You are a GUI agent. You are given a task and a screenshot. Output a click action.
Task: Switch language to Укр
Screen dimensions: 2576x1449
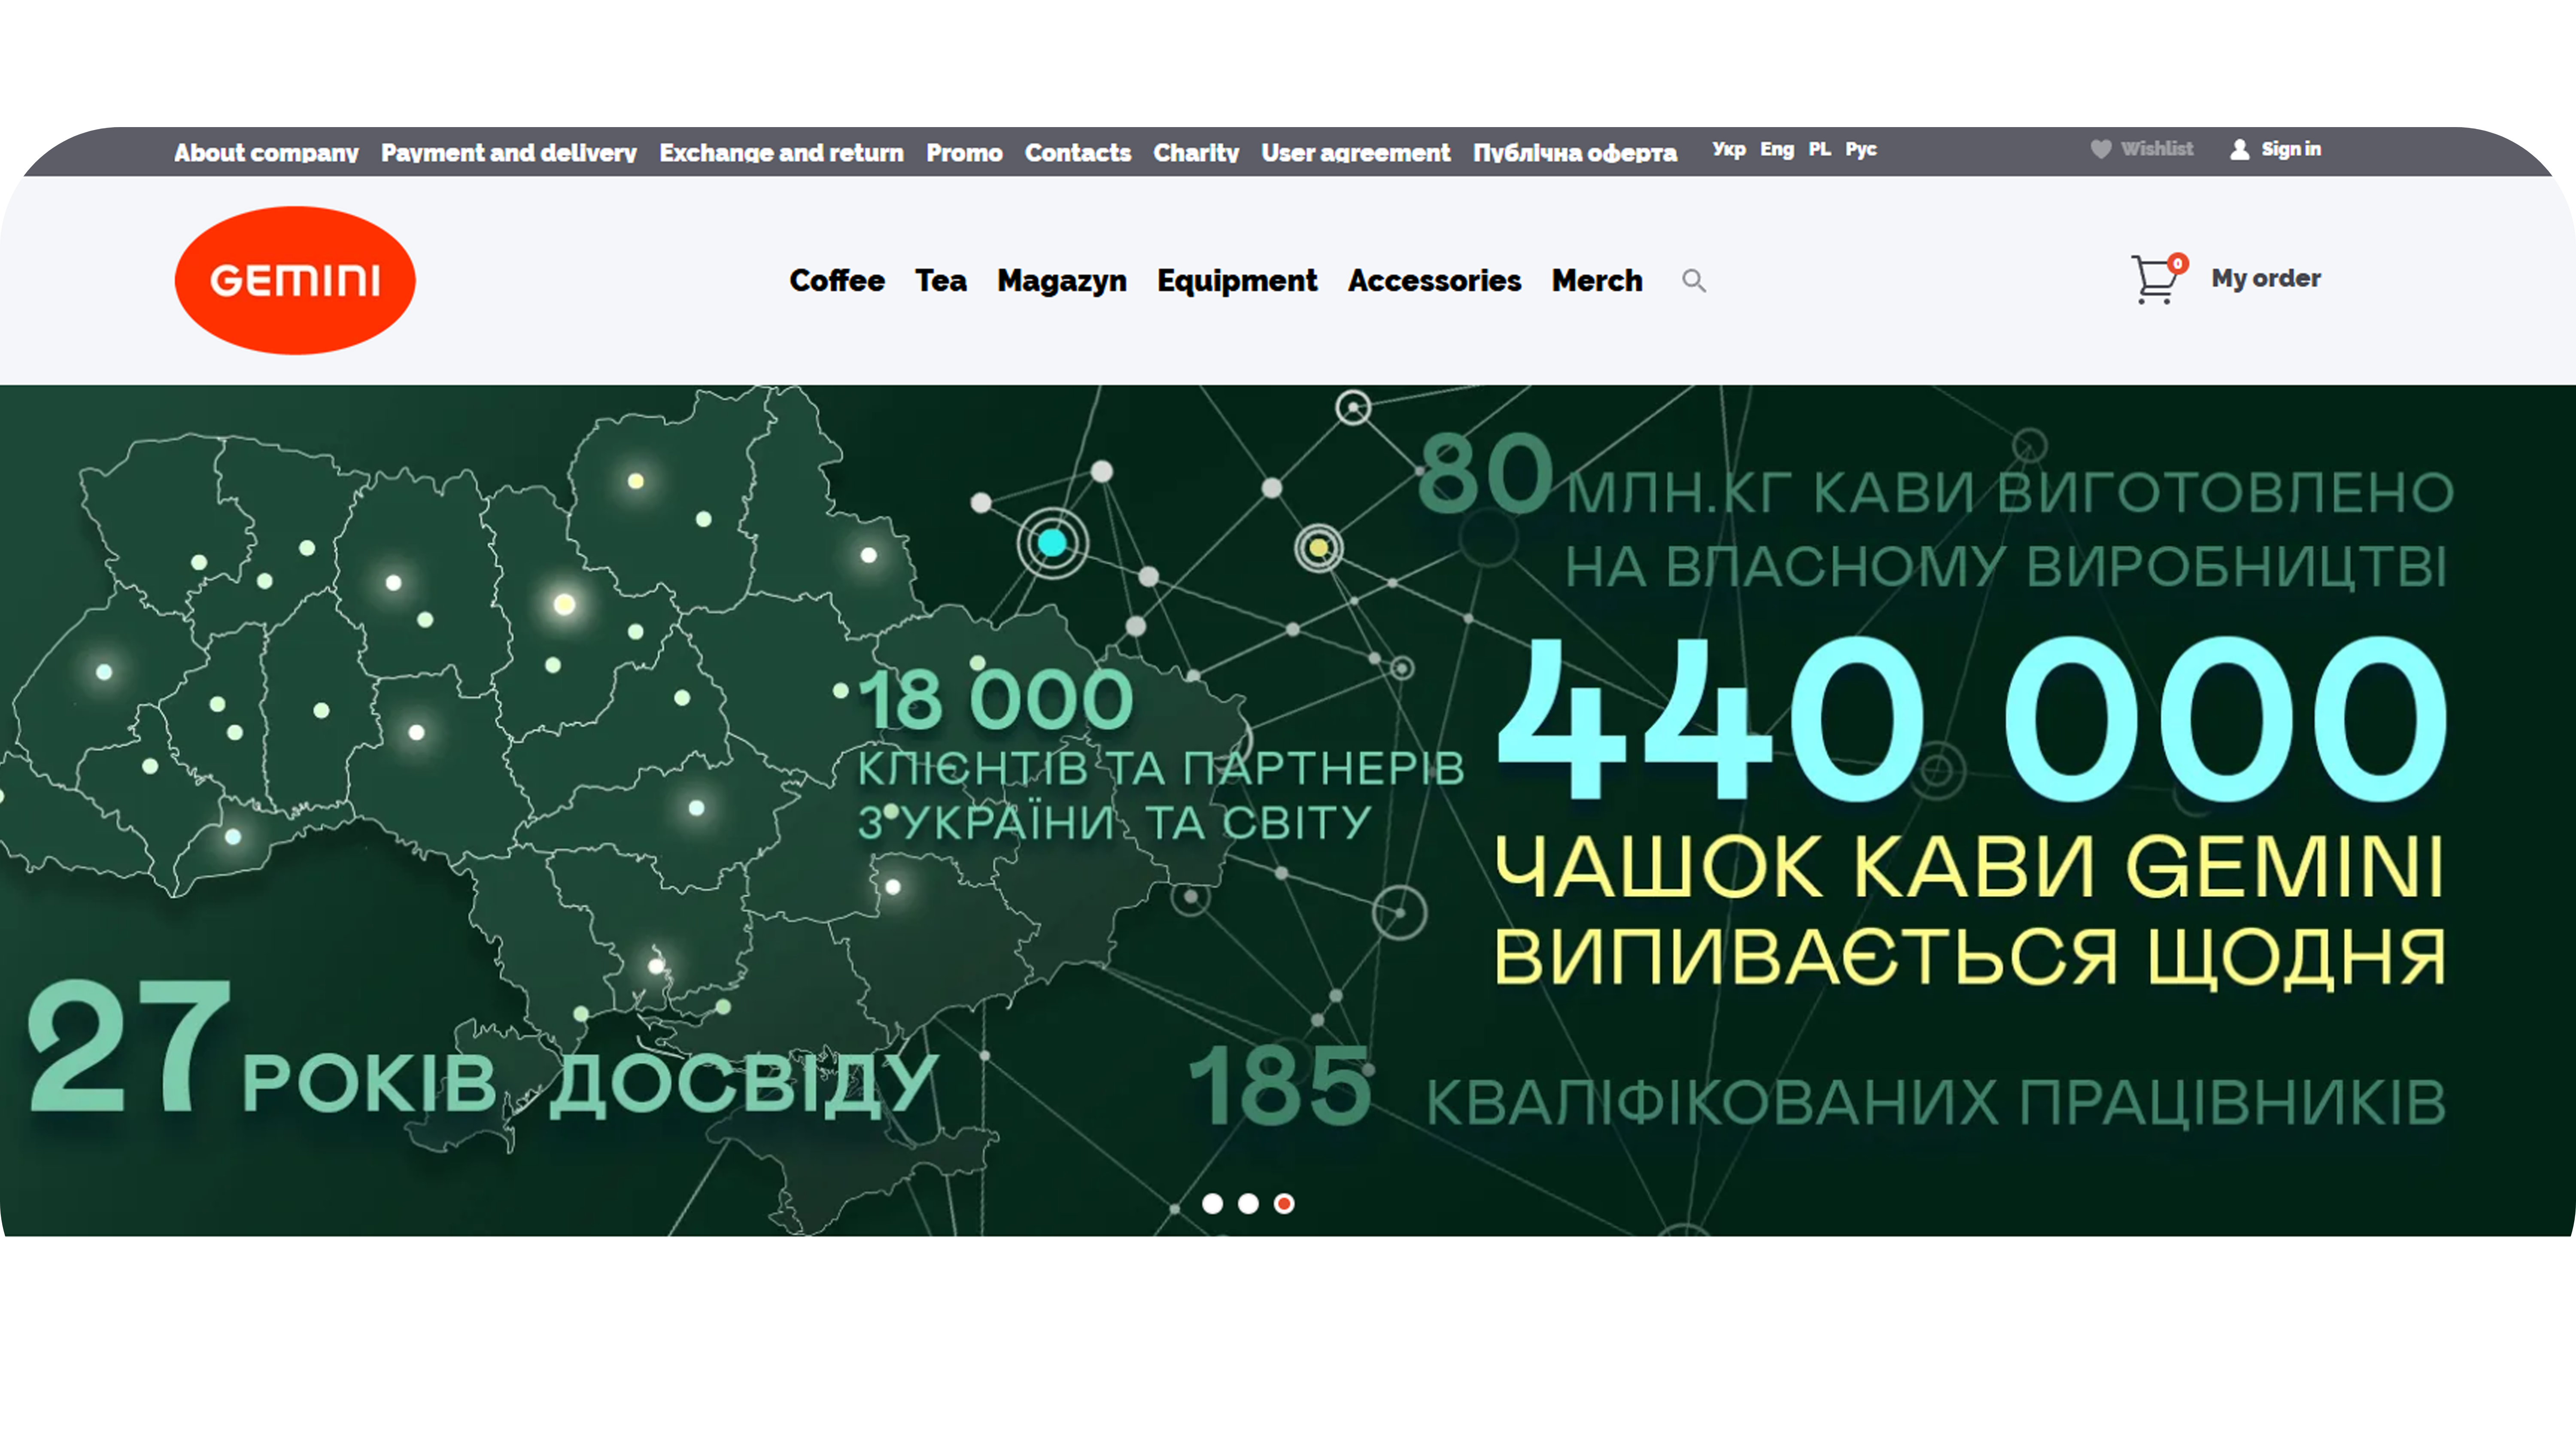pos(1728,149)
